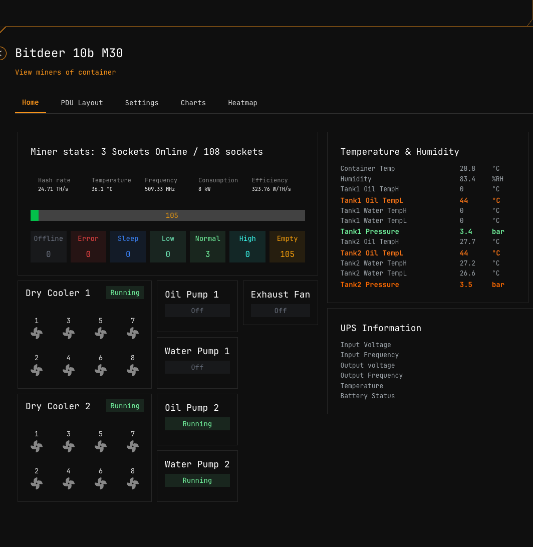Open View miners of container link
The image size is (533, 547).
click(x=65, y=72)
